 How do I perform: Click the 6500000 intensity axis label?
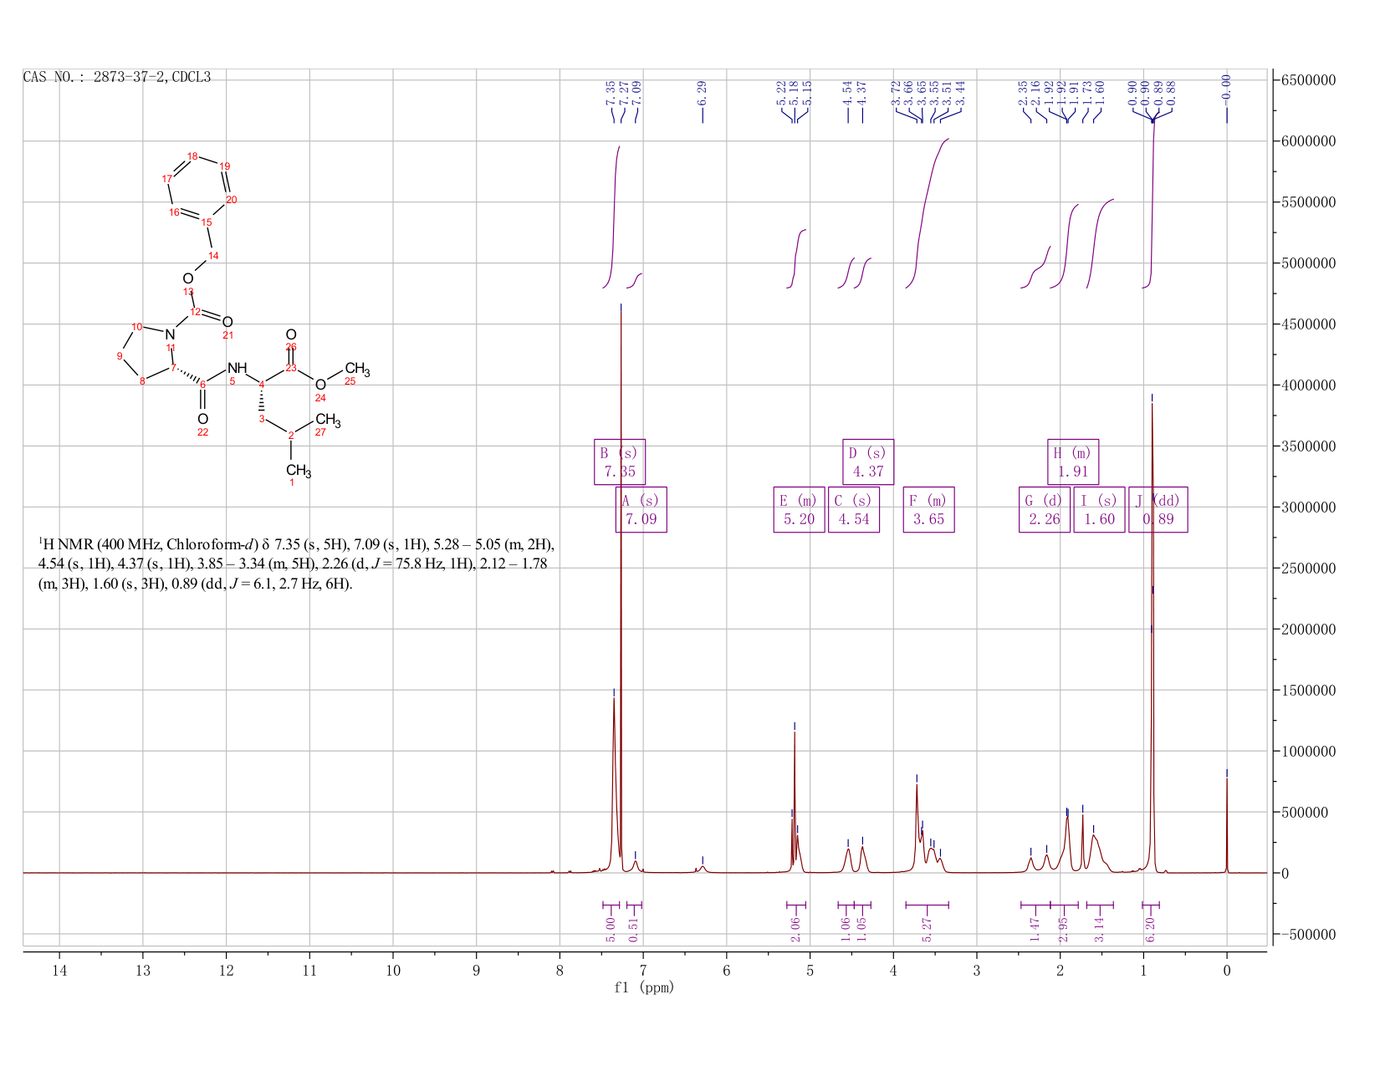point(1307,80)
